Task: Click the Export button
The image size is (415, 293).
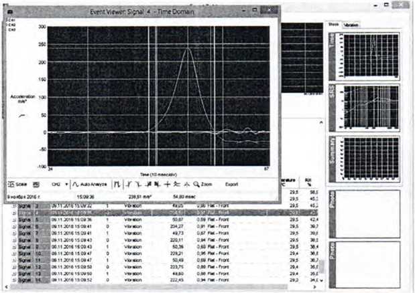Action: [231, 184]
